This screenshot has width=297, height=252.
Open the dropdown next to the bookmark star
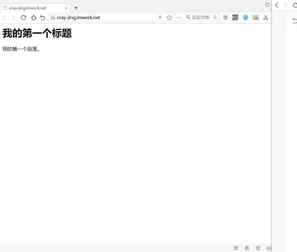pos(178,17)
